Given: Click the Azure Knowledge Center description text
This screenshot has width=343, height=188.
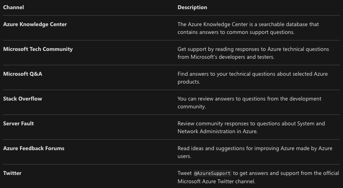Looking at the screenshot, I should 248,28.
